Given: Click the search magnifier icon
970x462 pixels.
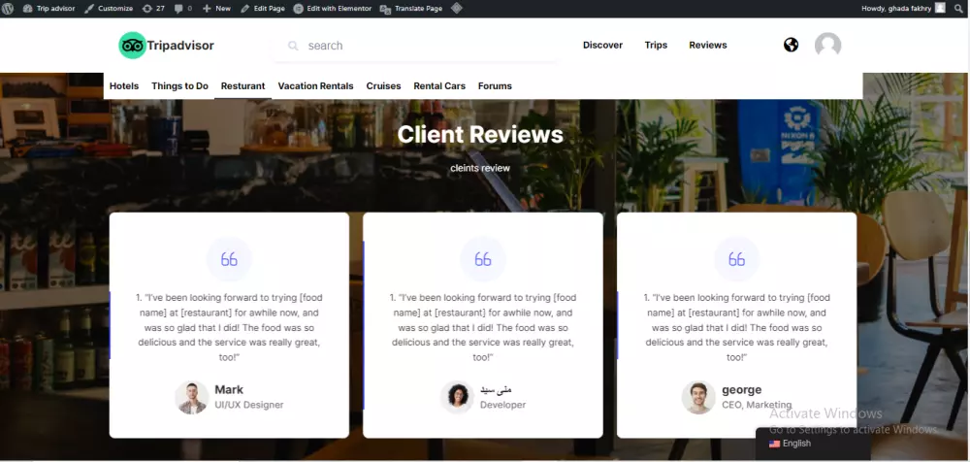Looking at the screenshot, I should point(293,46).
